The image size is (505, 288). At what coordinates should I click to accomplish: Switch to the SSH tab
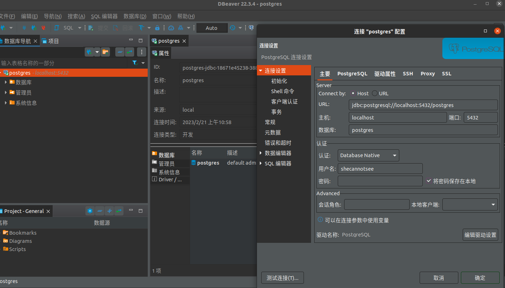pos(408,74)
